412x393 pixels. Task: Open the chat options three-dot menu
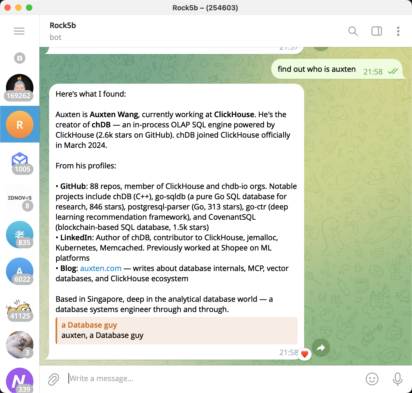pos(398,31)
